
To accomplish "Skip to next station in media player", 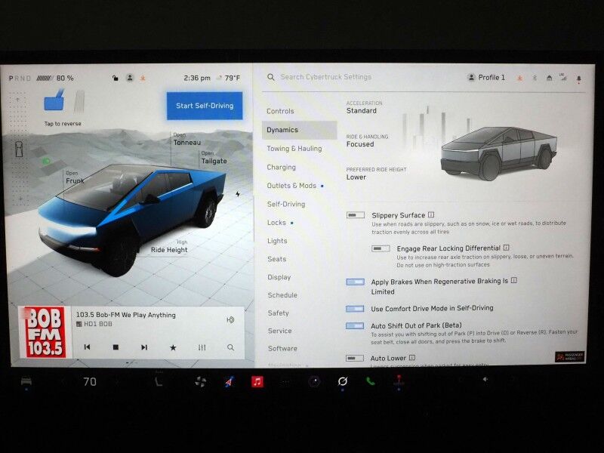I will click(144, 347).
